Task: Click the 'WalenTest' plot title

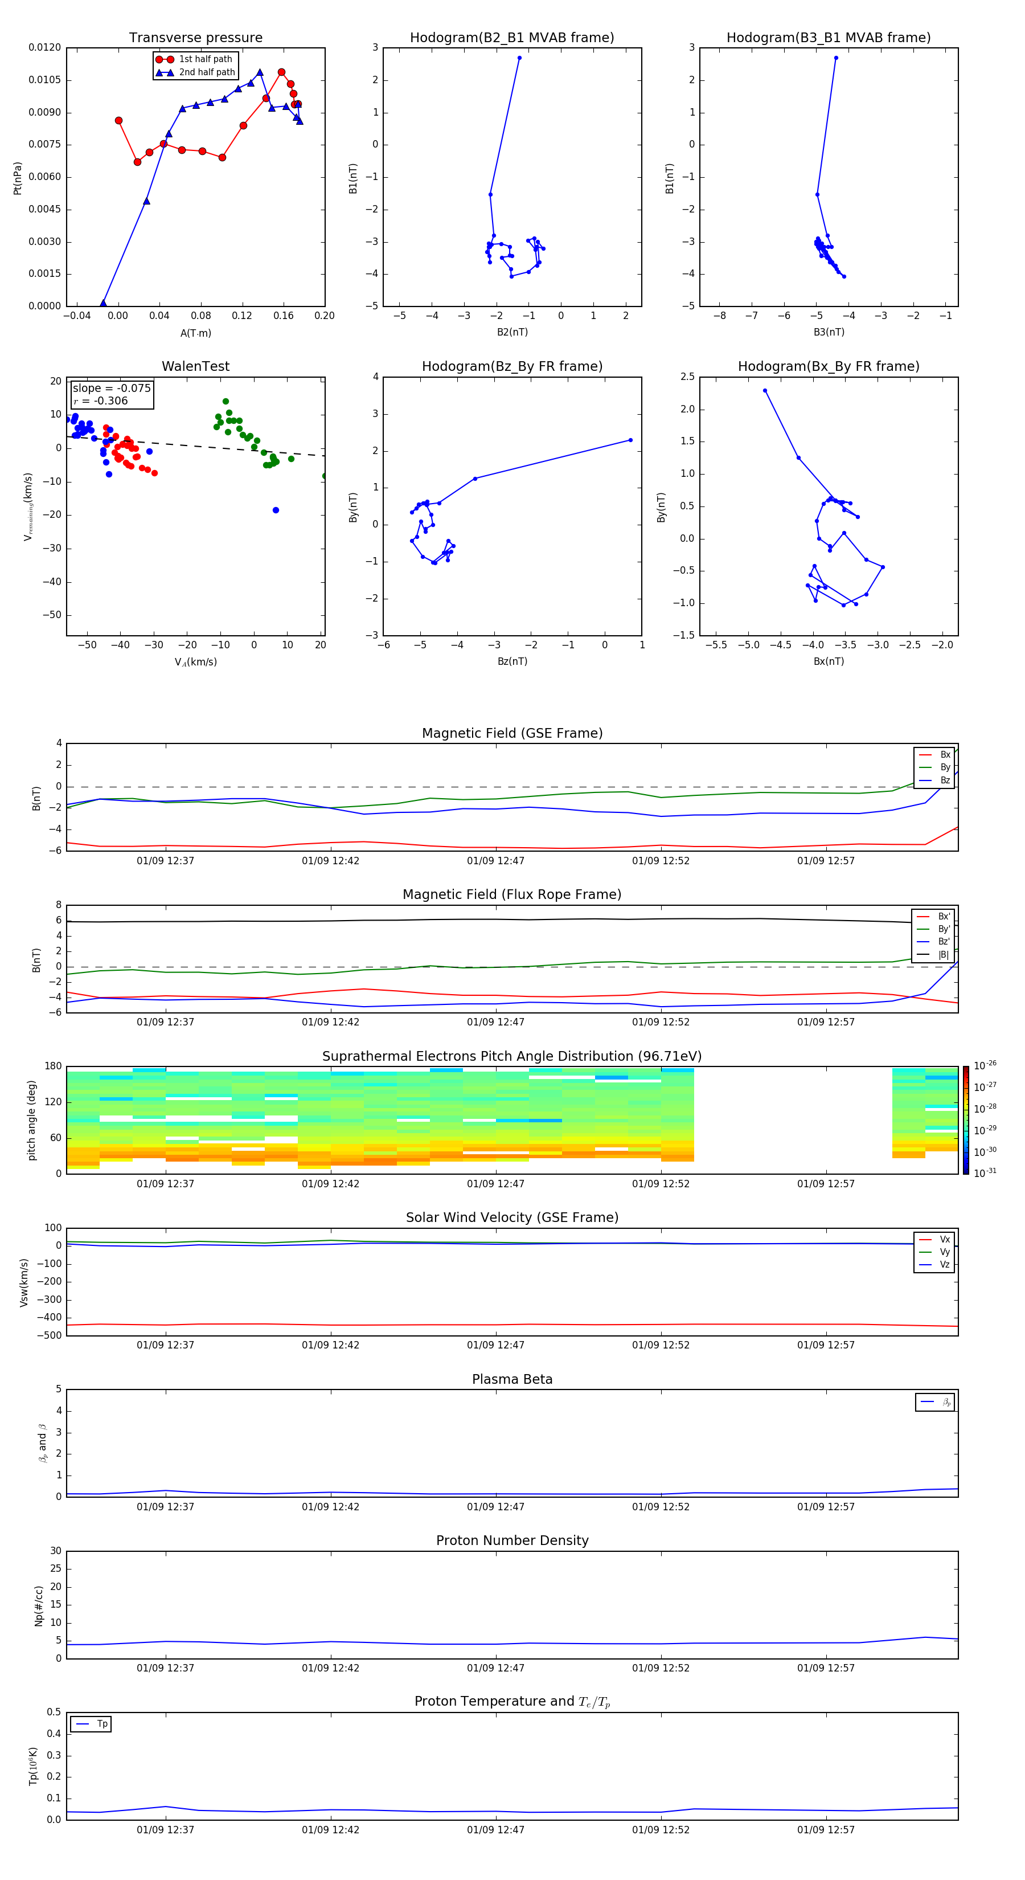Action: point(195,366)
